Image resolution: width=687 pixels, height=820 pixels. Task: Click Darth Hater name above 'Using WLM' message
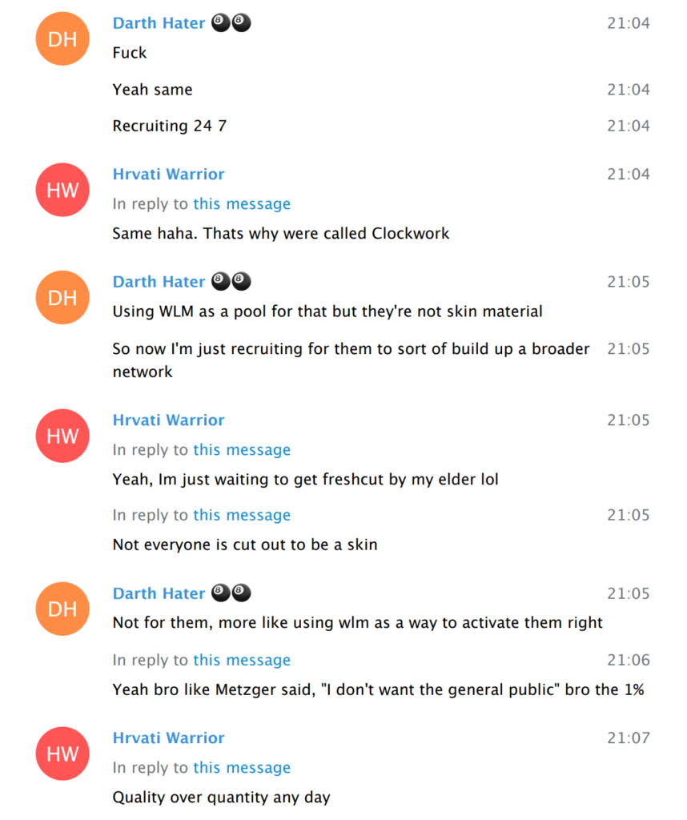coord(159,282)
